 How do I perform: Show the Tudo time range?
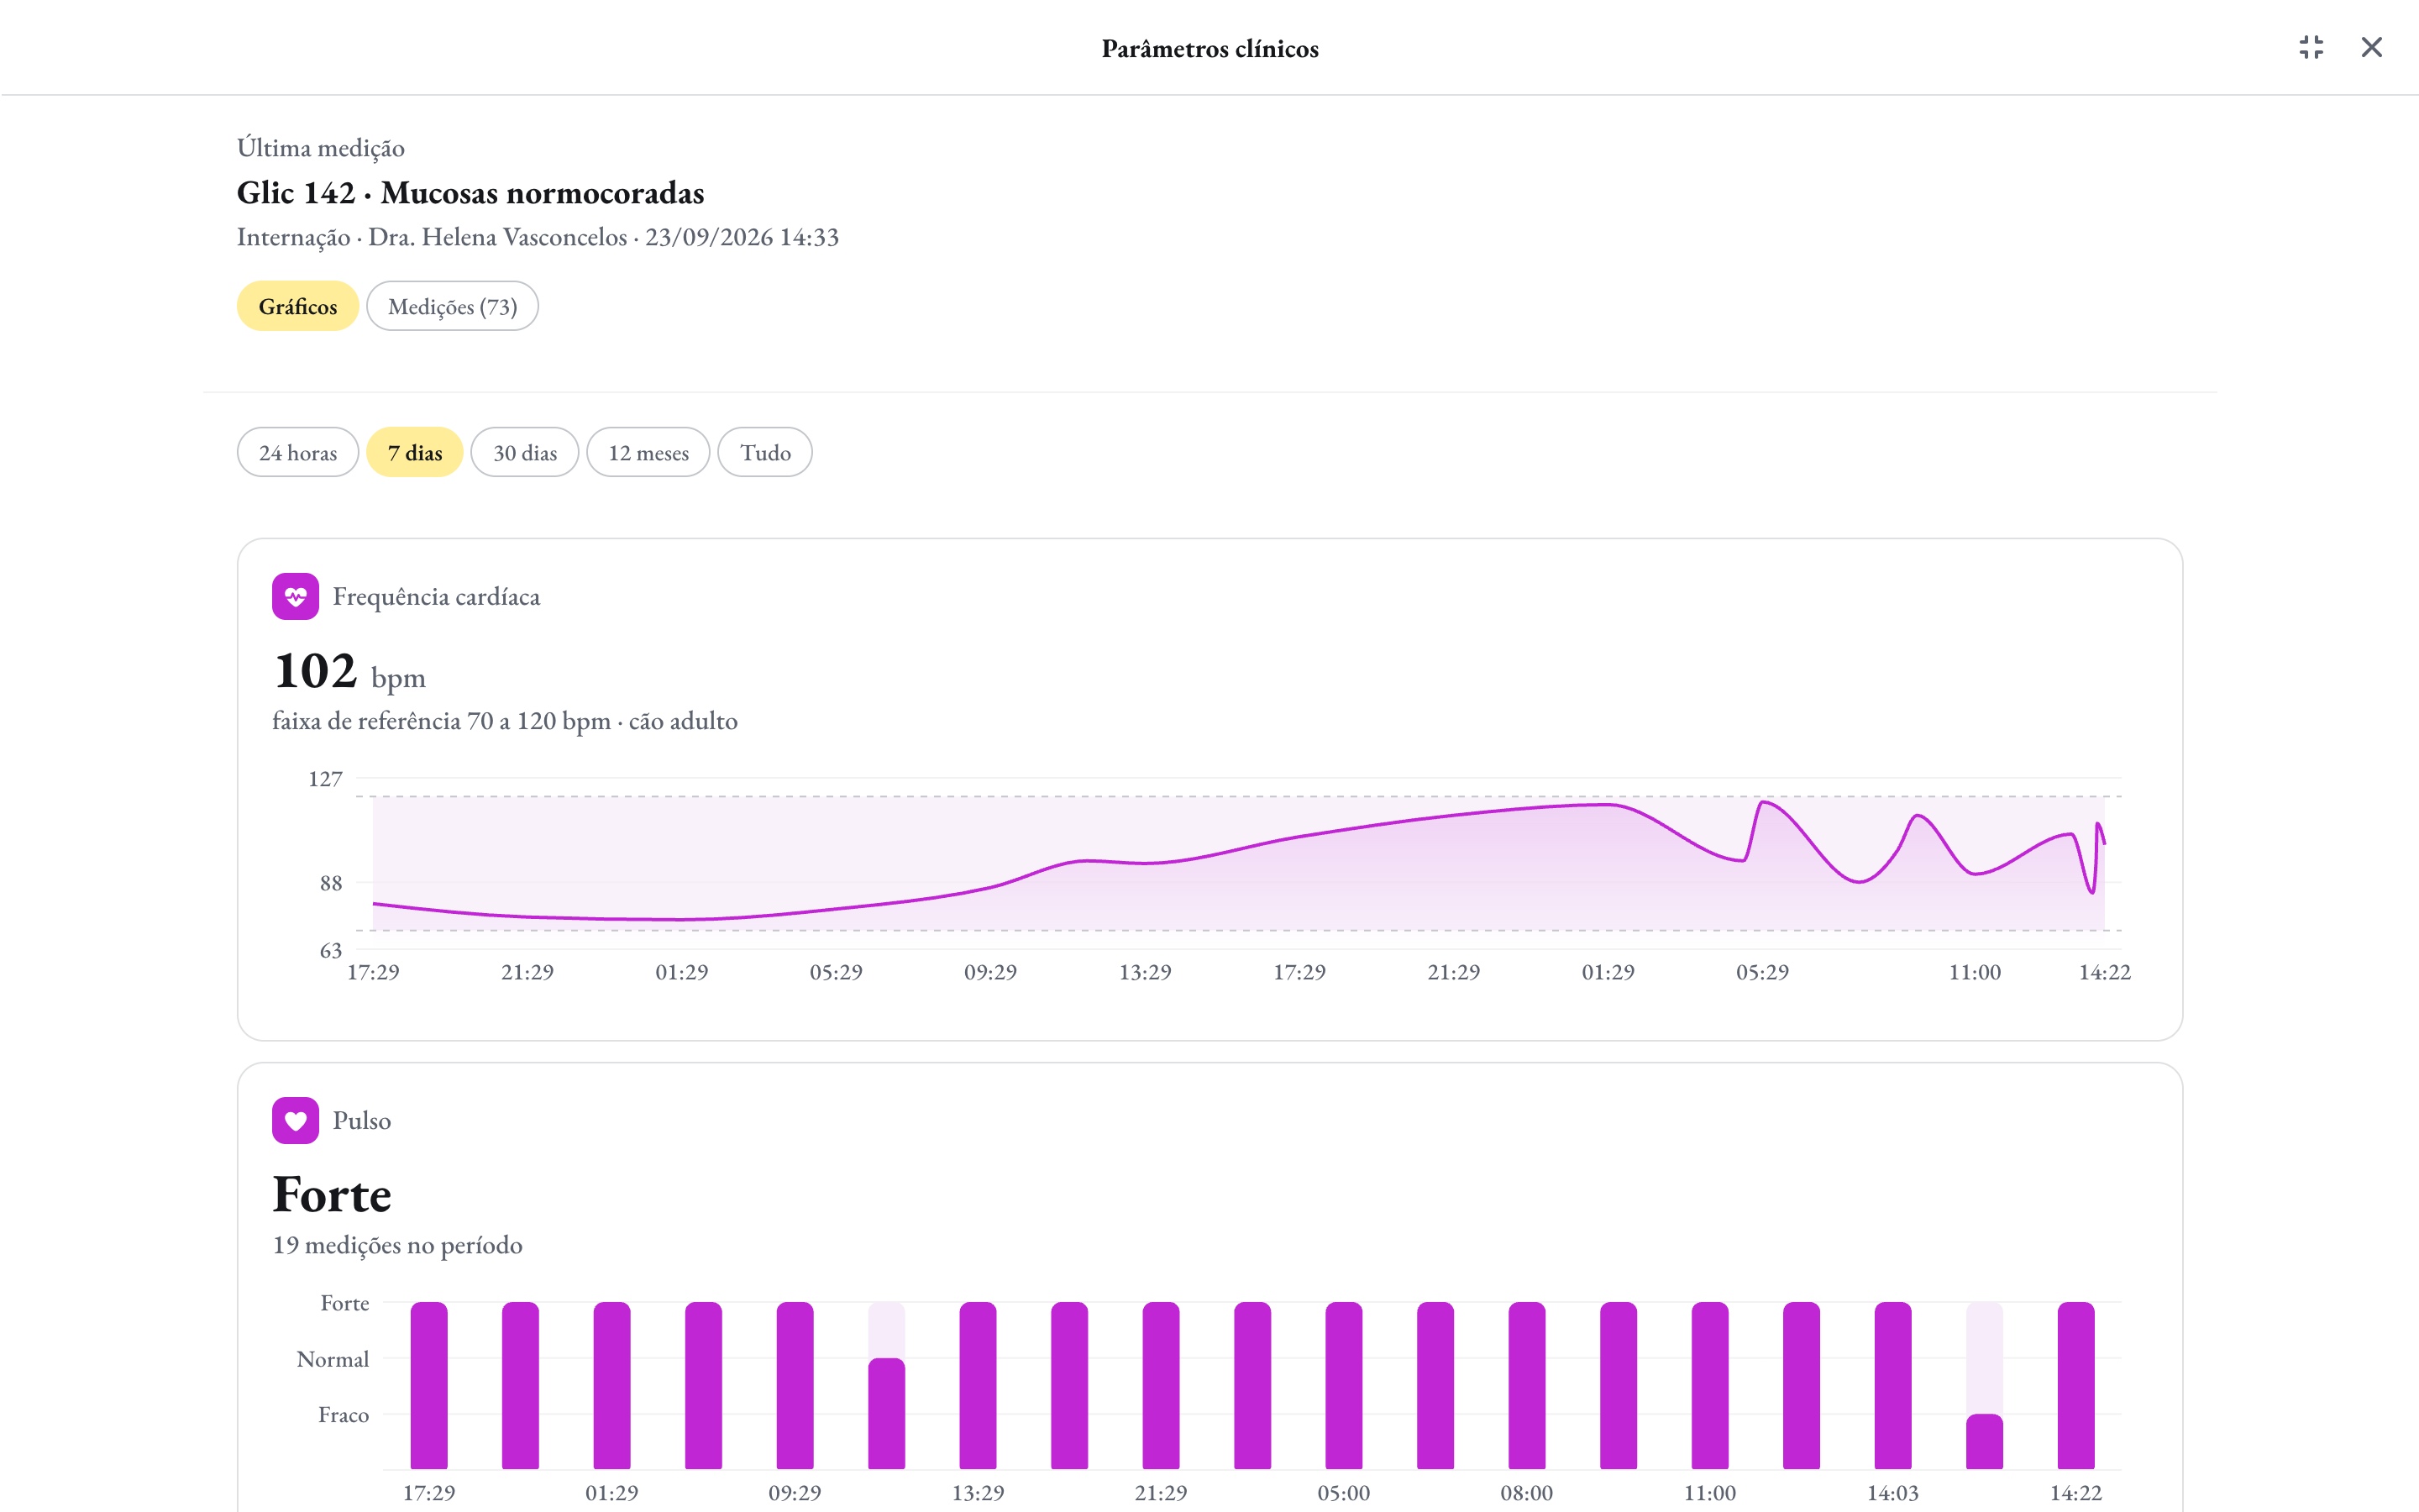click(764, 452)
